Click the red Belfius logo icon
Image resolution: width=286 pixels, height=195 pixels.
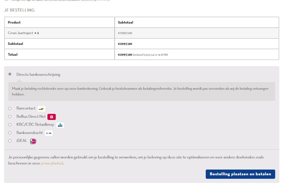pyautogui.click(x=52, y=117)
